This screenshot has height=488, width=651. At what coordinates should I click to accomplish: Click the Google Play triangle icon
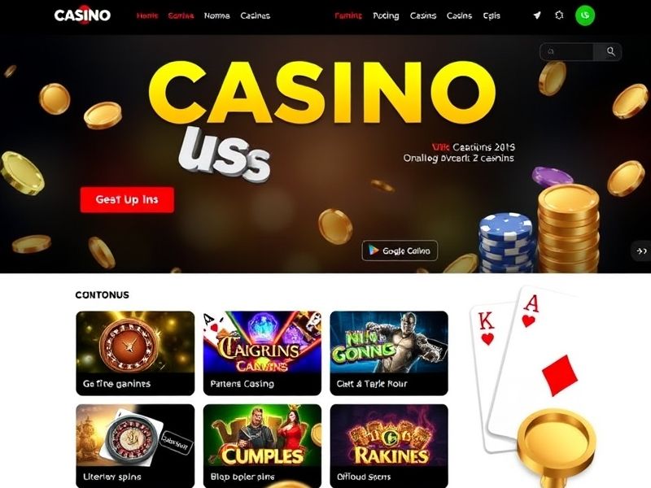click(374, 251)
